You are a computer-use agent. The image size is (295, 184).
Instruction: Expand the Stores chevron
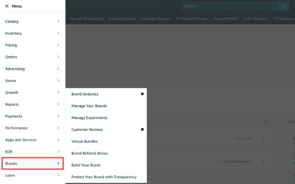(x=58, y=81)
